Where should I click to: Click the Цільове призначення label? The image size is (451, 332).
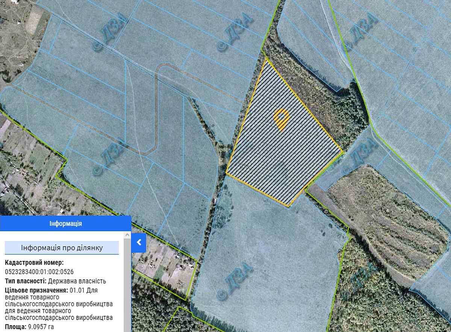point(36,290)
